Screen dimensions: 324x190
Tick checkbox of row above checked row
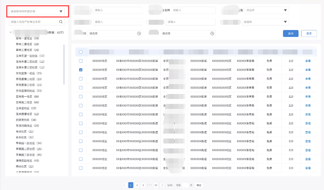point(81,61)
